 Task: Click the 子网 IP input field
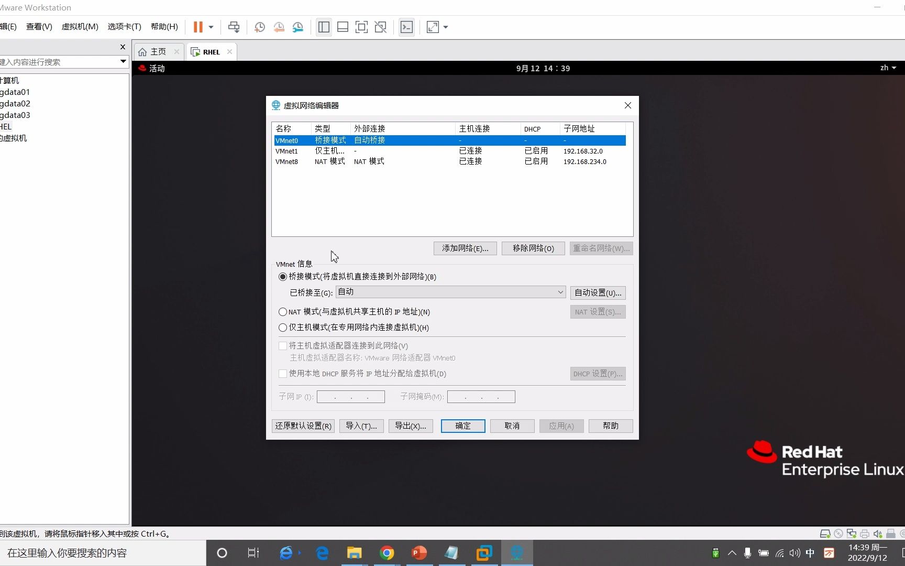(351, 397)
